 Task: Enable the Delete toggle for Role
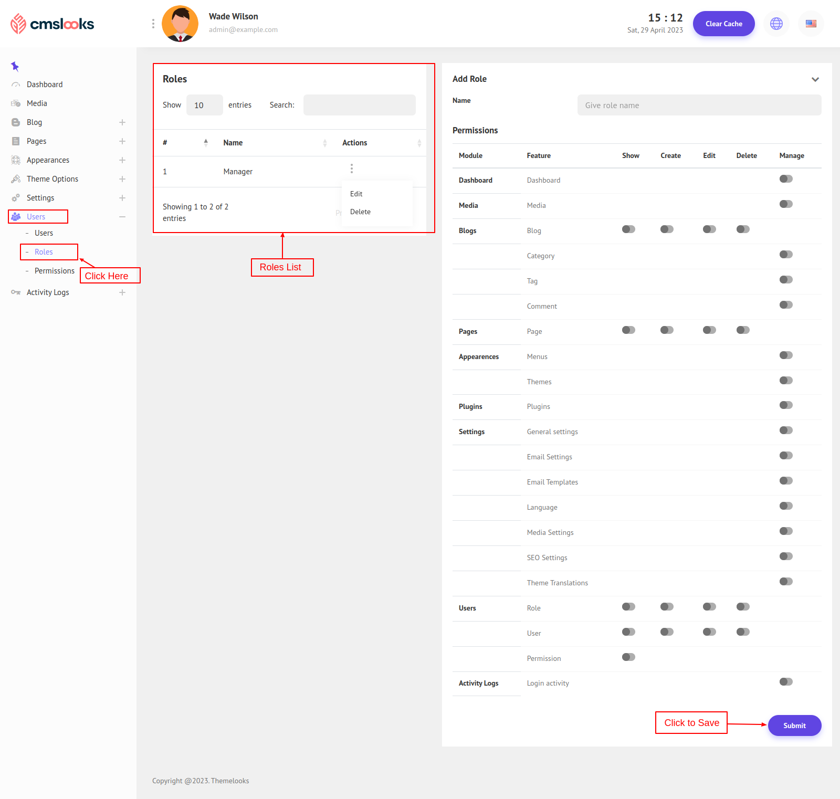coord(742,607)
